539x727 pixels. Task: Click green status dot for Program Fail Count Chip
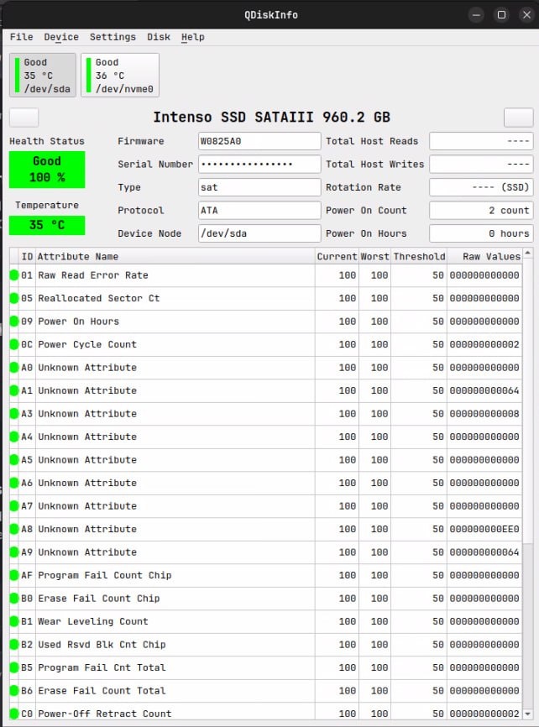coord(14,575)
